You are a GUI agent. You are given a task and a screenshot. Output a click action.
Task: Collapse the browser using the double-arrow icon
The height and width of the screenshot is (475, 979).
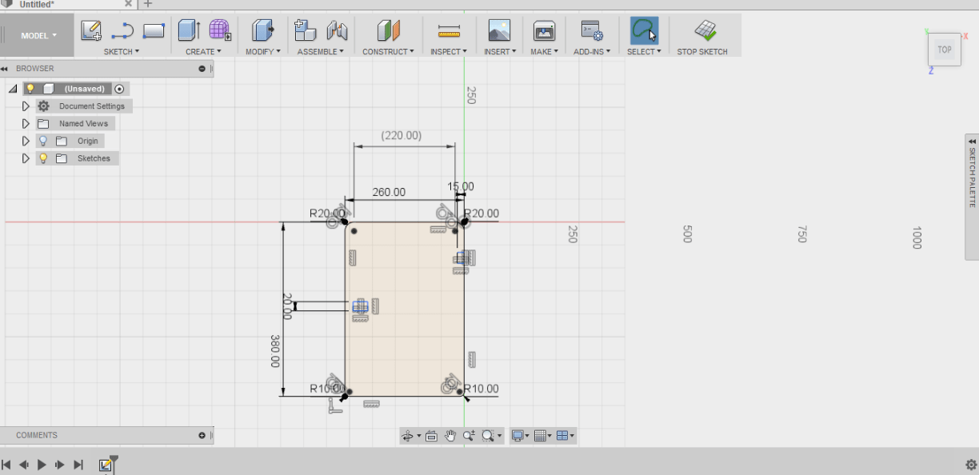point(5,69)
